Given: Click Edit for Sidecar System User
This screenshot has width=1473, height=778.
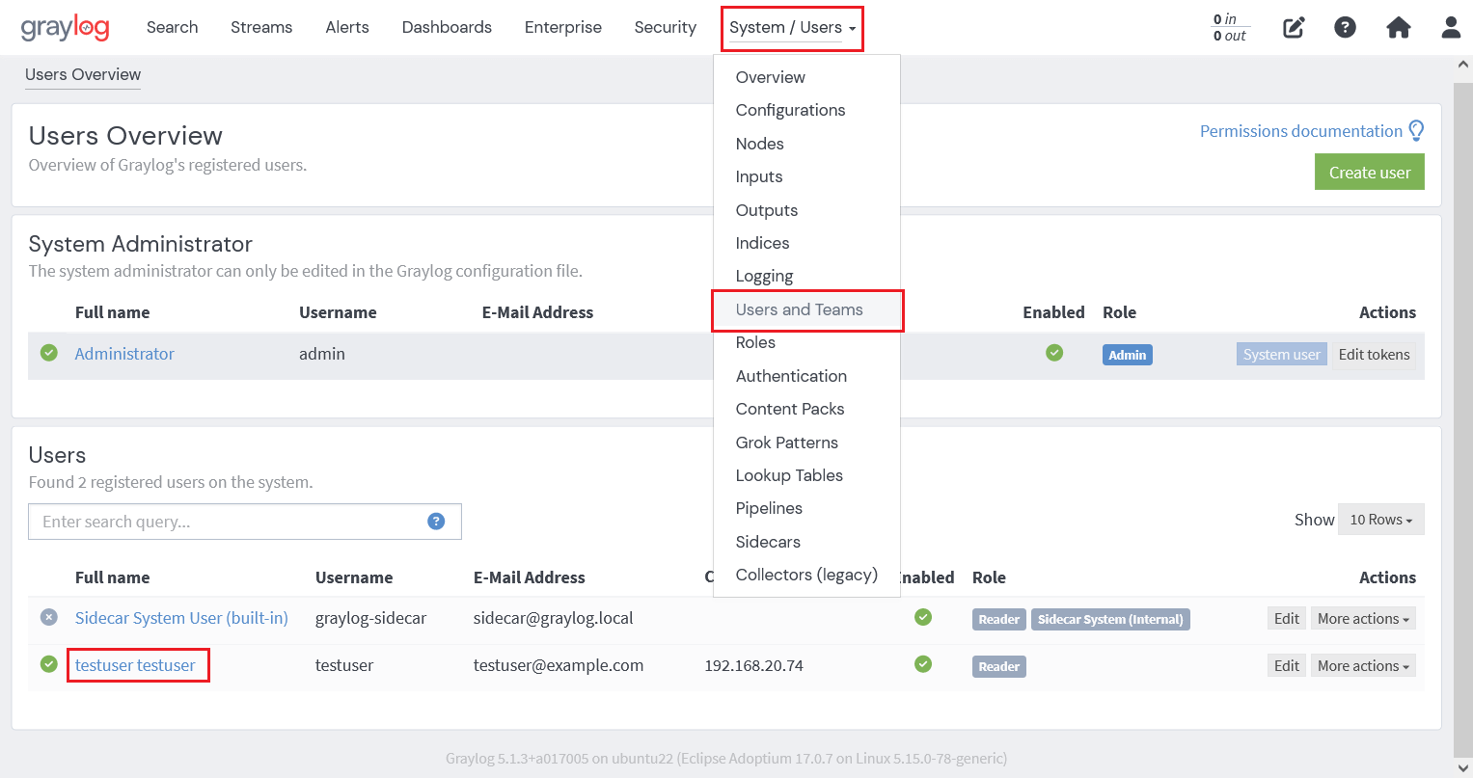Looking at the screenshot, I should coord(1287,619).
